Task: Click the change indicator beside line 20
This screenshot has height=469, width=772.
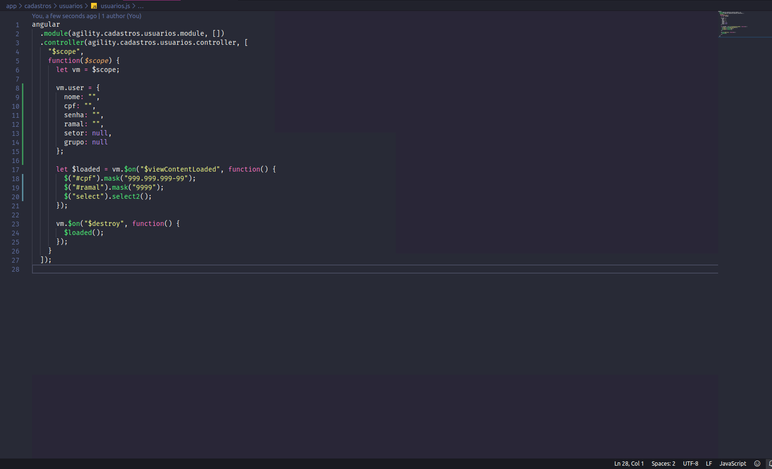Action: click(22, 196)
